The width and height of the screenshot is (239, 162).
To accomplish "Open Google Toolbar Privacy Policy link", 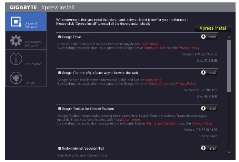I will (202, 123).
